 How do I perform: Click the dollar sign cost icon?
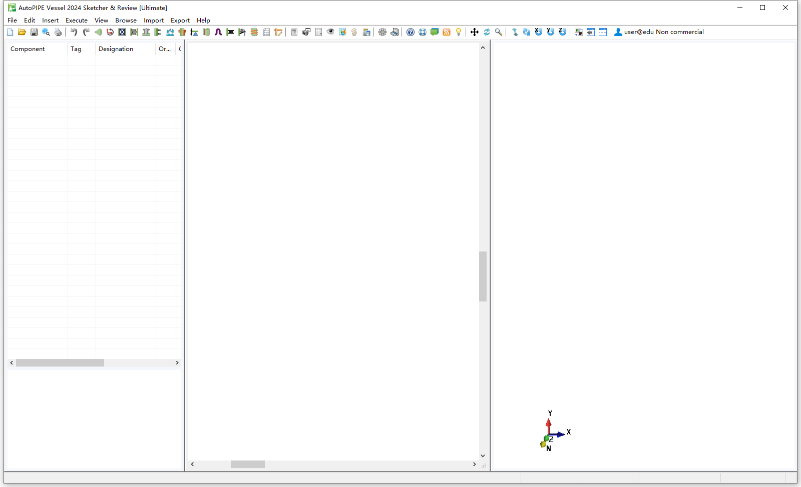click(x=354, y=32)
